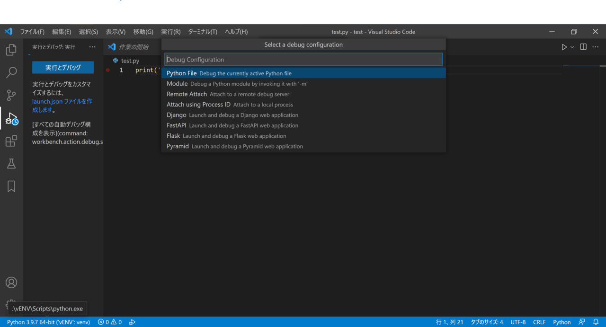Open the Bookmarks view icon

tap(11, 186)
